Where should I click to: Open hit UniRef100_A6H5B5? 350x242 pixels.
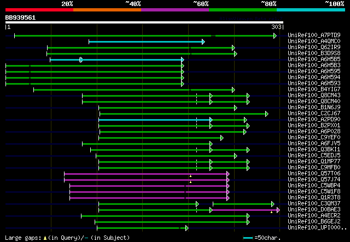(x=314, y=59)
